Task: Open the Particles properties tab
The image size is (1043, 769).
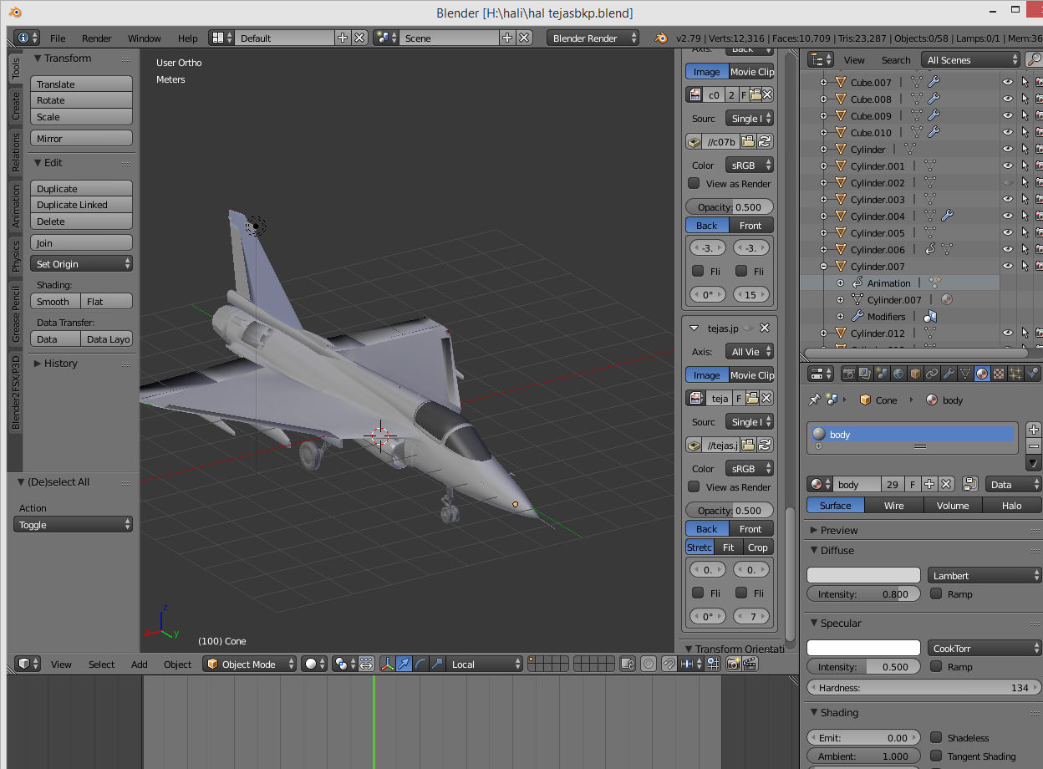Action: (1015, 374)
